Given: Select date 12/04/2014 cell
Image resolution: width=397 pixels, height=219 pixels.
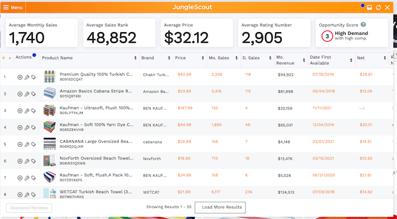Looking at the screenshot, I should point(323,125).
